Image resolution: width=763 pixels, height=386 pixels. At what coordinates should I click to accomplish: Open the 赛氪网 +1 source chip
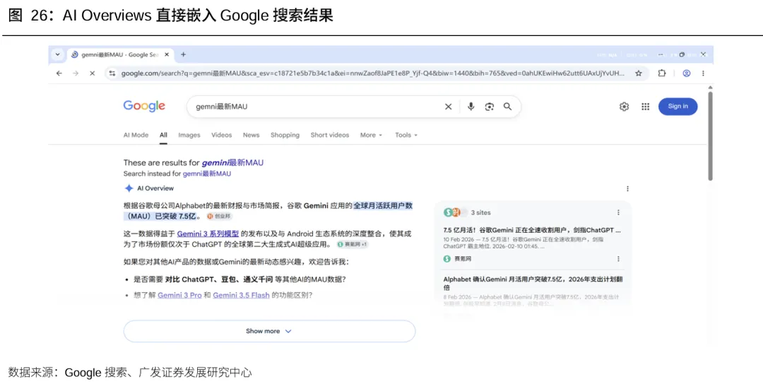tap(353, 244)
